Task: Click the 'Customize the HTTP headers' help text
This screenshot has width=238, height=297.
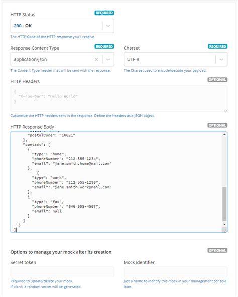Action: tap(82, 116)
